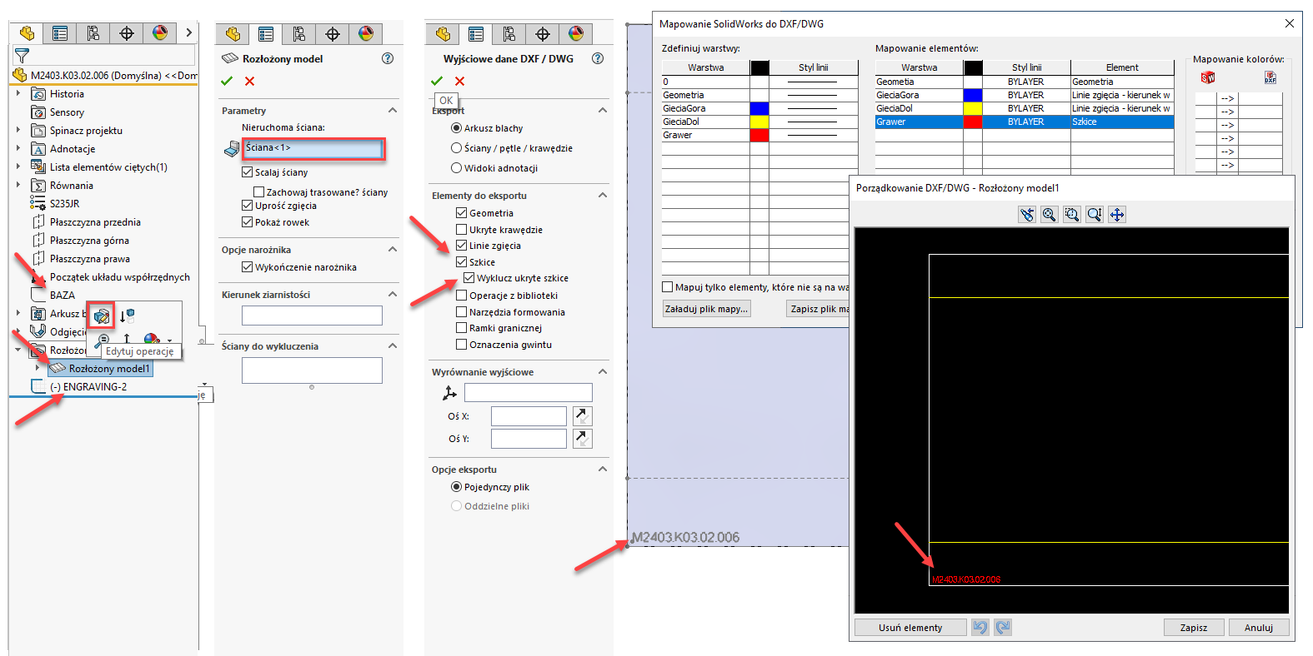
Task: Click the green OK checkmark in the Wyjściowe dane DXF panel
Action: [437, 81]
